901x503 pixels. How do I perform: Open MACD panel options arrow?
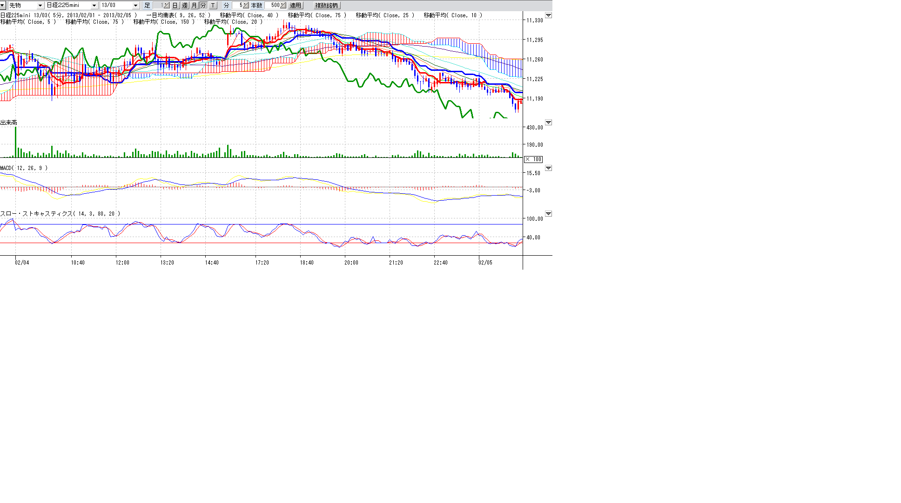(x=548, y=168)
